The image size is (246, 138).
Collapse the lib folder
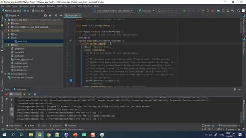pos(8,38)
